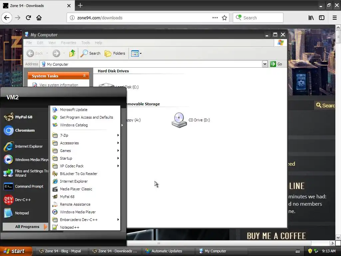341x256 pixels.
Task: Switch to My Computer taskbar item
Action: pos(222,251)
